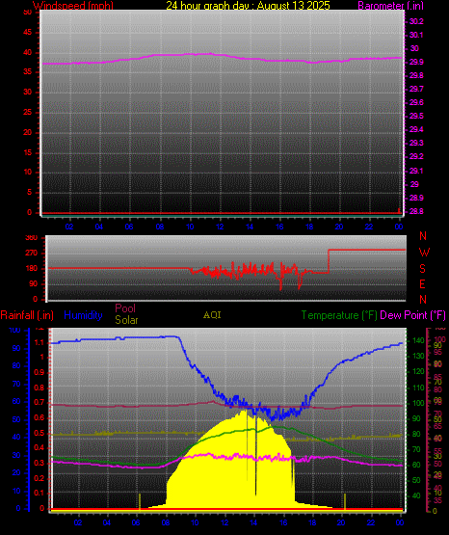Viewport: 449px width, 535px height.
Task: Select hour 22 under the humidity graph
Action: (x=371, y=522)
